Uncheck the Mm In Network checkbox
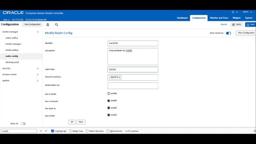This screenshot has width=256, height=144. pyautogui.click(x=108, y=100)
